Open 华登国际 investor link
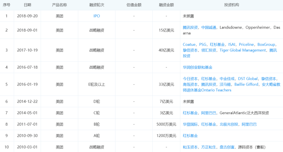Screen dimensions: 283x152 [190, 124]
